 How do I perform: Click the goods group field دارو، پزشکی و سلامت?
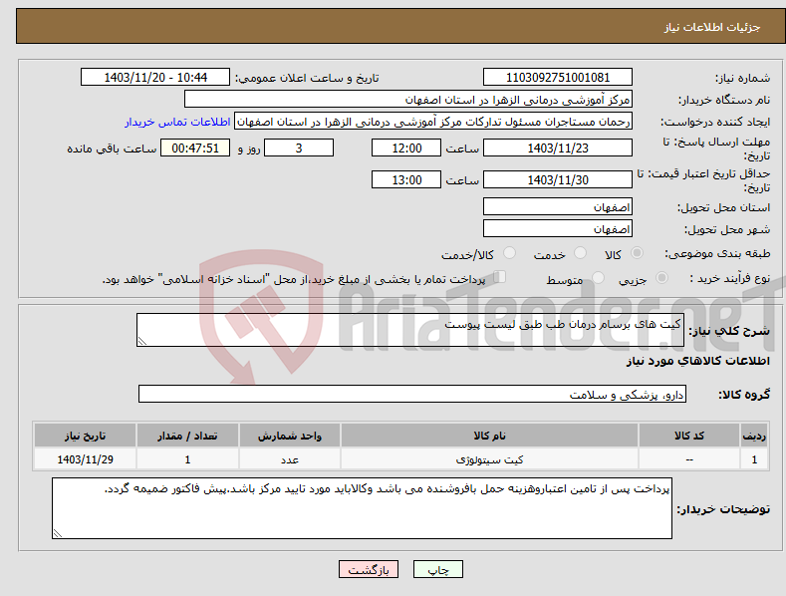point(412,395)
